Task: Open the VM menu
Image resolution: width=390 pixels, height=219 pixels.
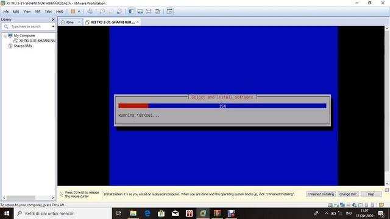Action: point(38,12)
